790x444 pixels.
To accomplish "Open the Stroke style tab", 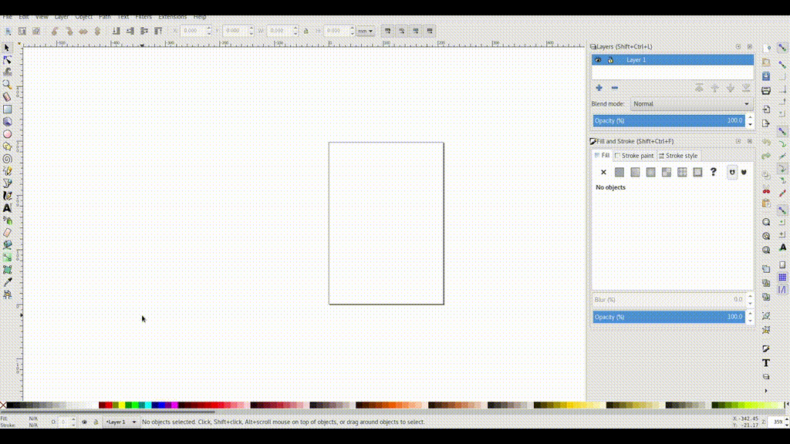I will click(x=678, y=156).
